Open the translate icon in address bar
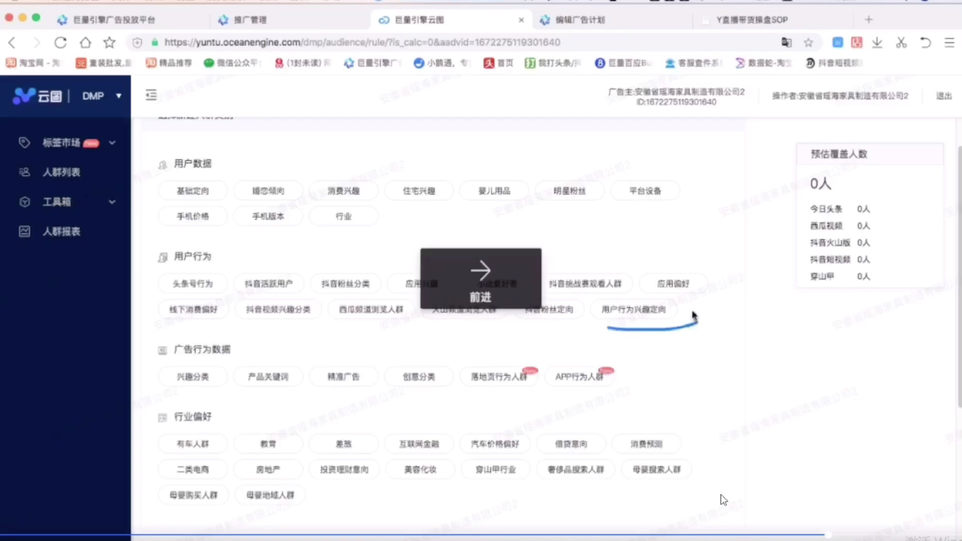This screenshot has height=541, width=962. coord(786,42)
